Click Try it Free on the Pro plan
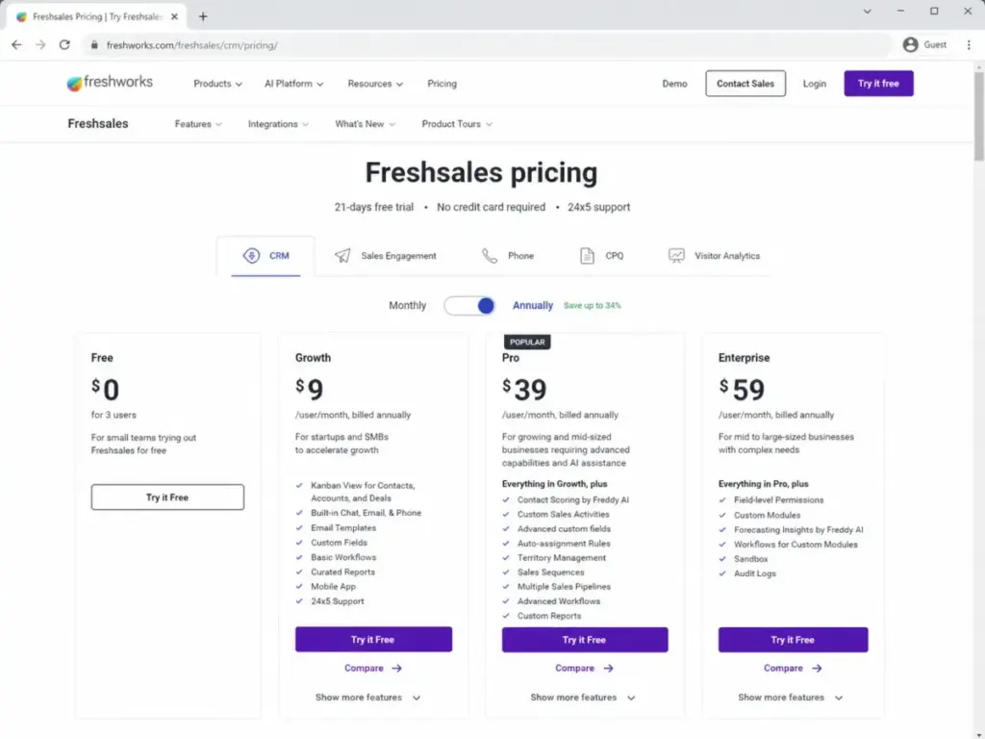Image resolution: width=985 pixels, height=739 pixels. click(x=584, y=640)
